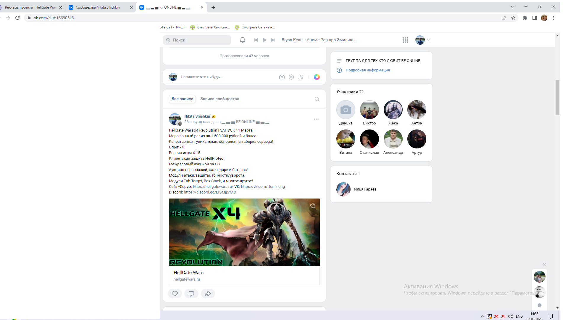The height and width of the screenshot is (320, 568).
Task: Open Смотреть Сатана bookmark
Action: coord(255,27)
